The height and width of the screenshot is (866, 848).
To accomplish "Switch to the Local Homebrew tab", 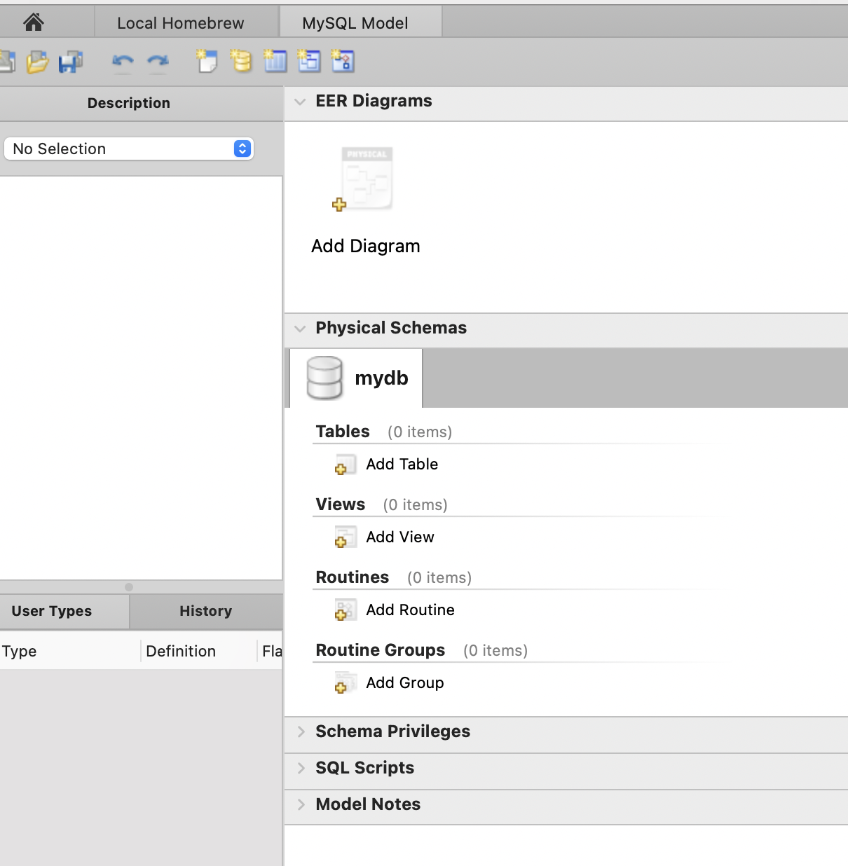I will pyautogui.click(x=180, y=23).
